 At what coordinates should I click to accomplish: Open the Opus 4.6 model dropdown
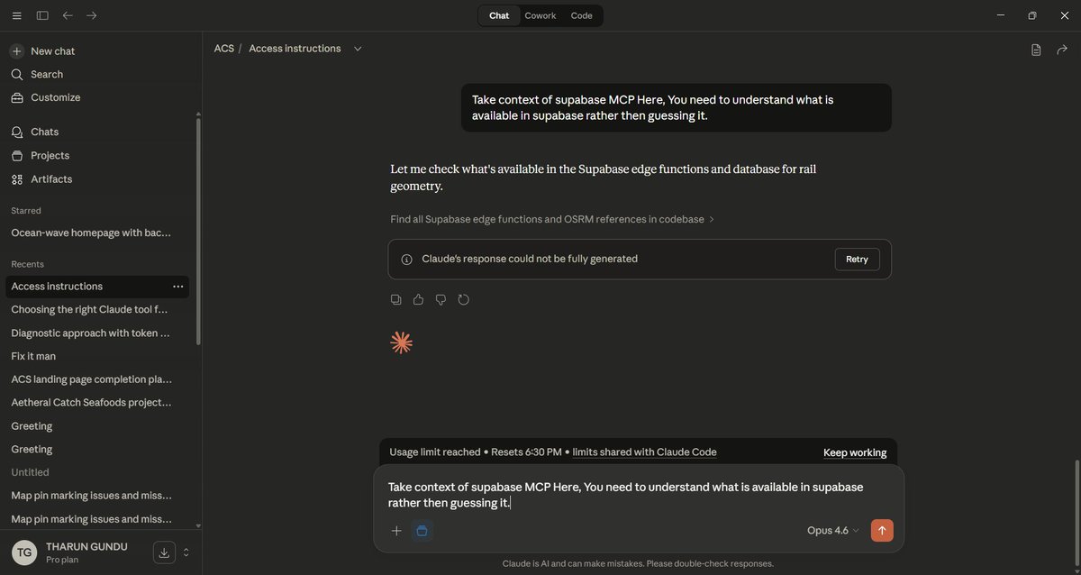click(833, 531)
